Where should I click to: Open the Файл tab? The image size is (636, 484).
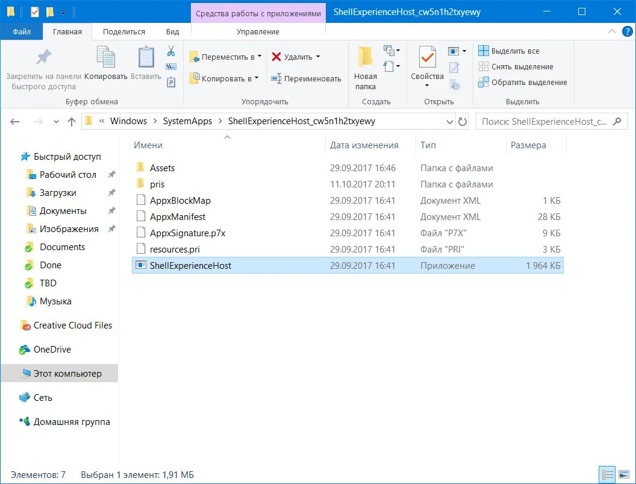[22, 32]
